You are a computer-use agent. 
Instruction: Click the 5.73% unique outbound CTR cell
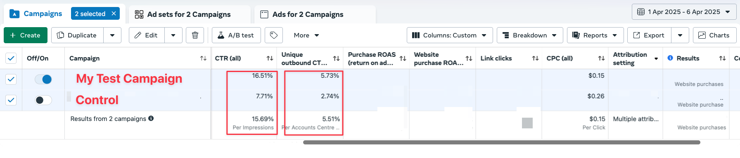330,76
